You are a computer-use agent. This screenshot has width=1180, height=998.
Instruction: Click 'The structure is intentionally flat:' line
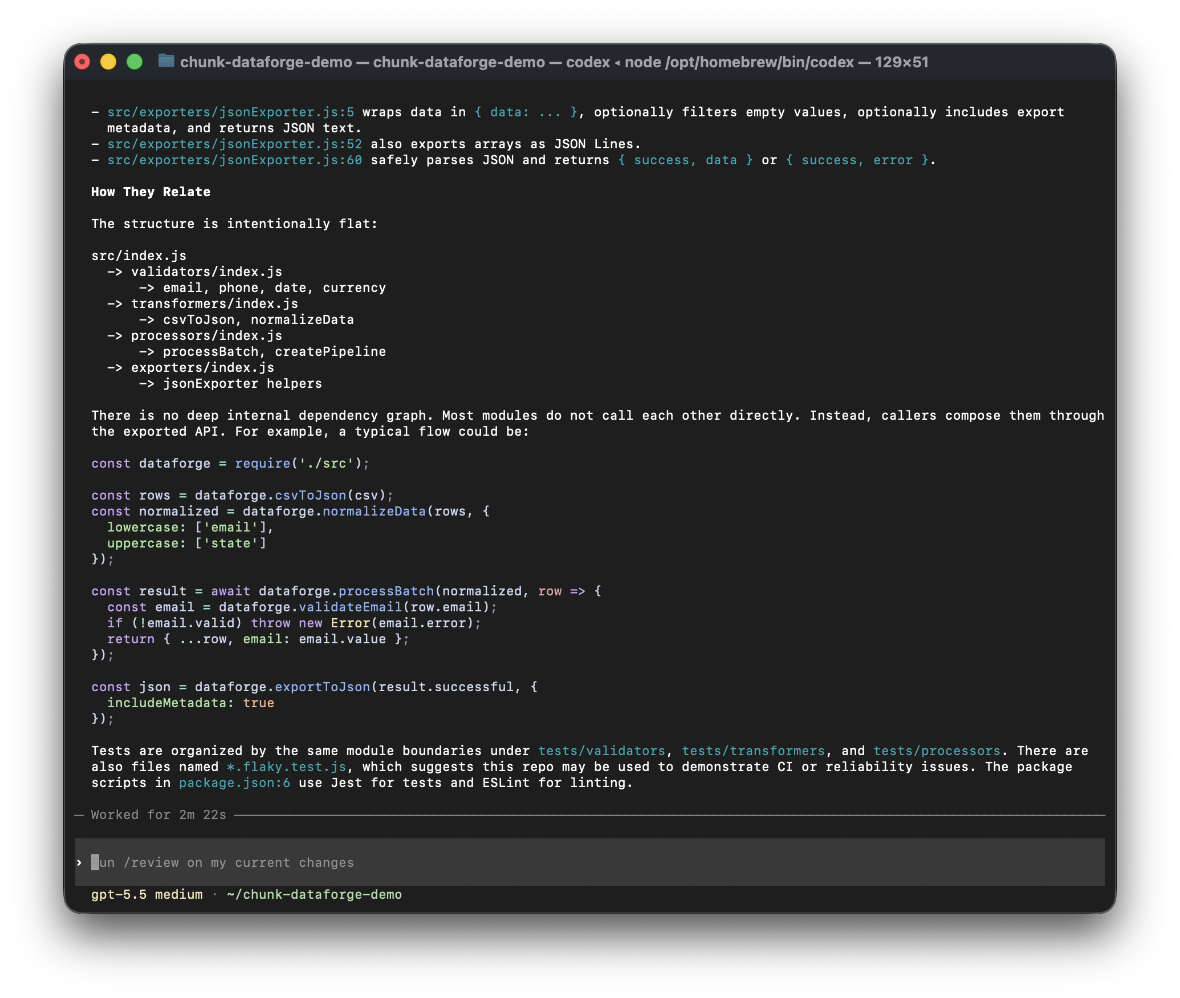tap(235, 224)
